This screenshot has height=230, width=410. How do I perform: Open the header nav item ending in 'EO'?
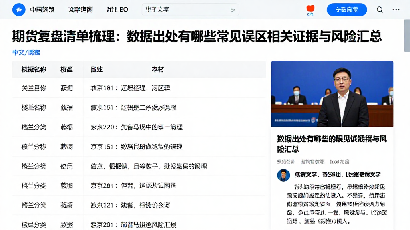point(117,10)
